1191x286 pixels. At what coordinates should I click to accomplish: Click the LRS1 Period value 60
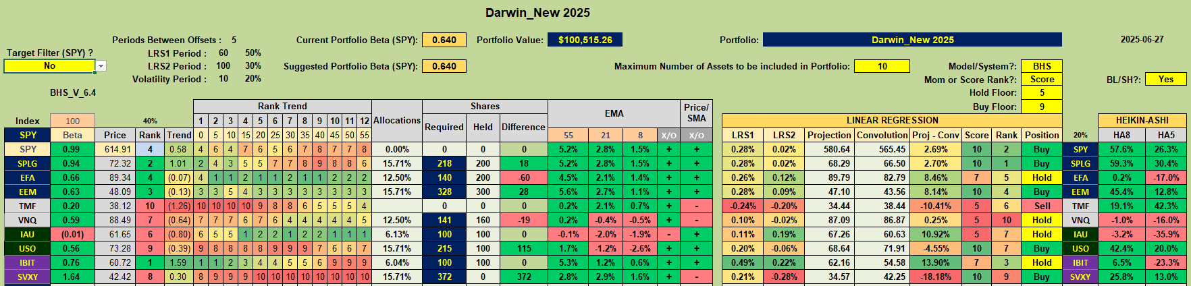(223, 53)
